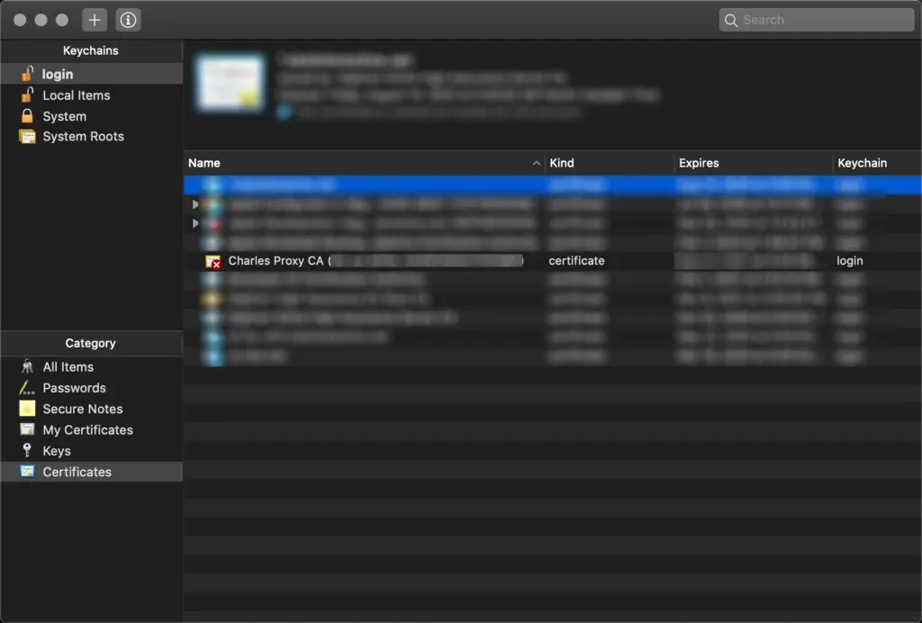The height and width of the screenshot is (623, 922).
Task: Show the All Items category
Action: click(91, 366)
